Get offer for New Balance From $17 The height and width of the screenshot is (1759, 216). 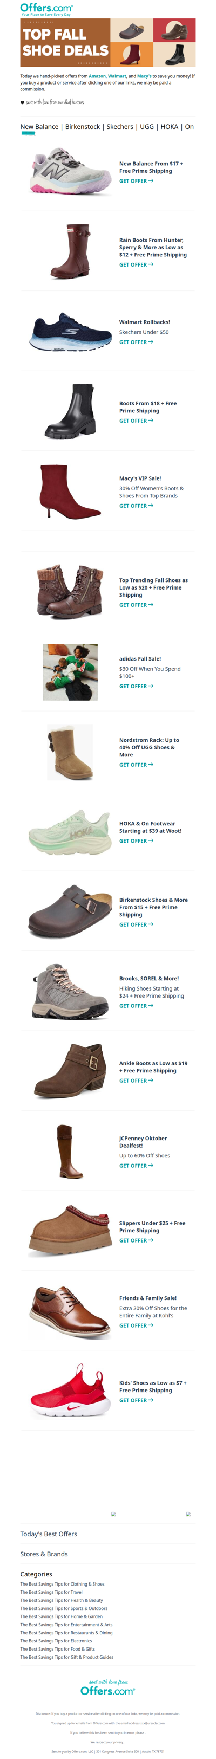point(136,181)
